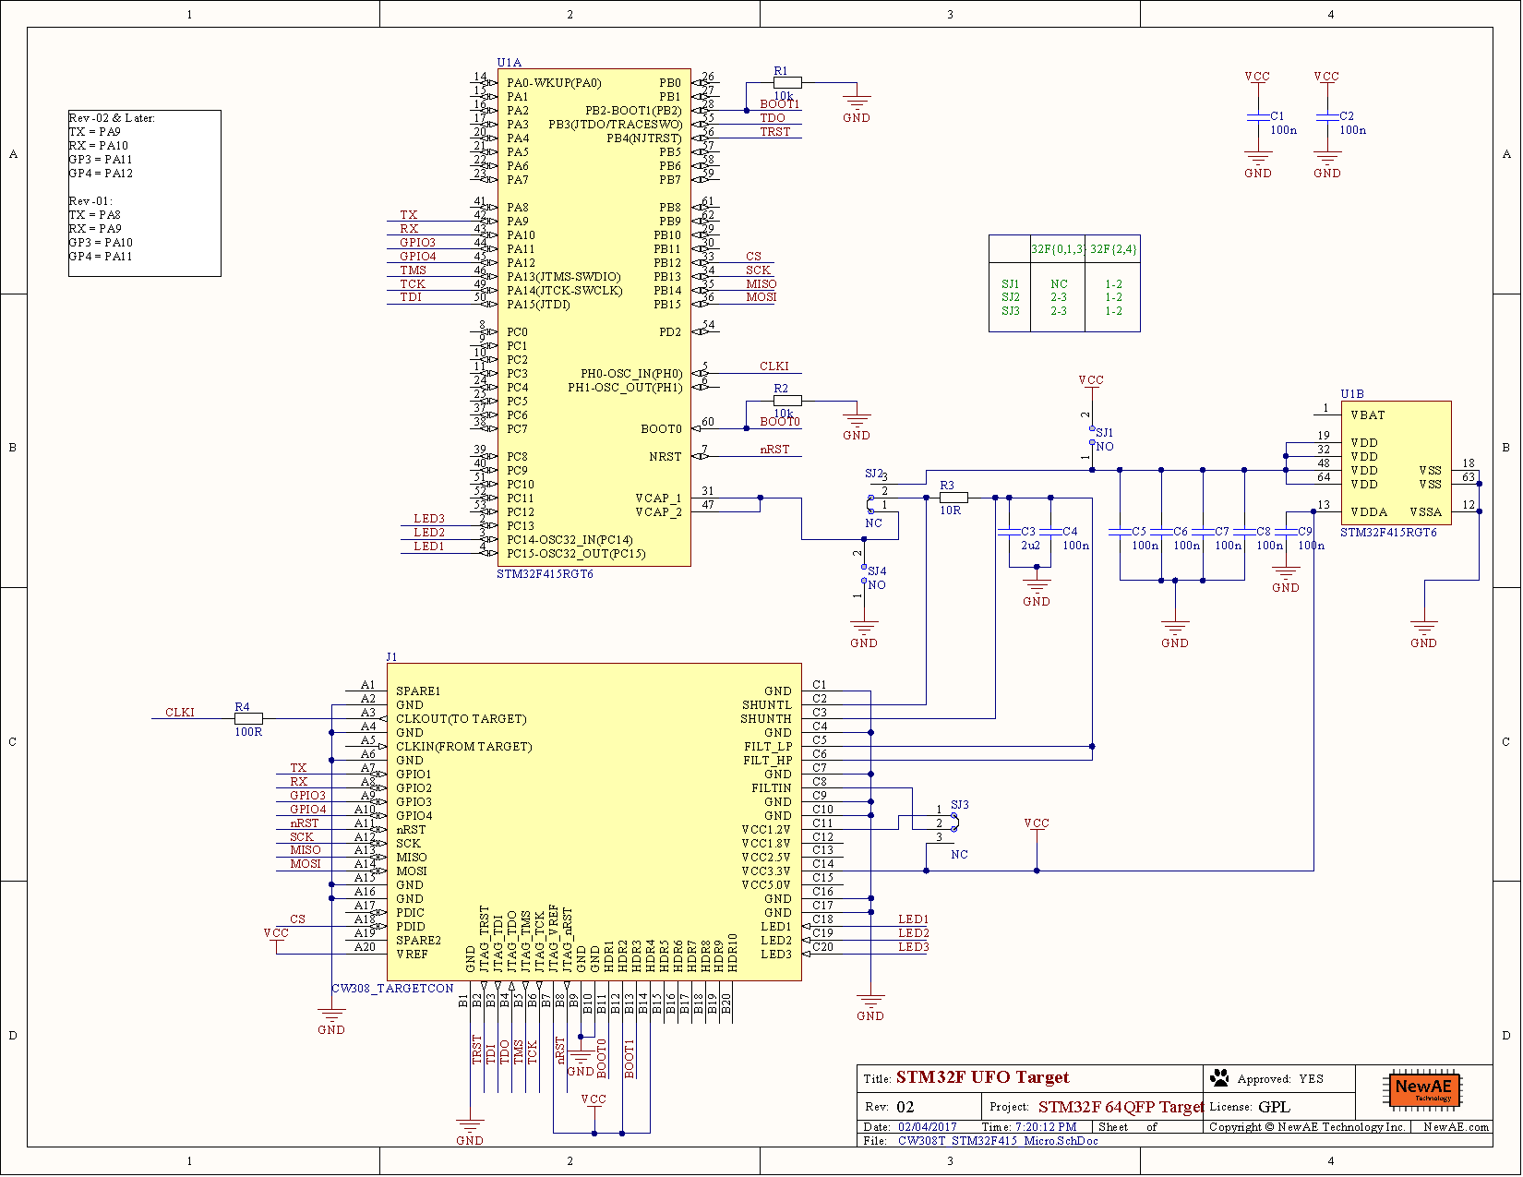Click the JTAG_VREF pin label
This screenshot has height=1177, width=1523.
(x=554, y=938)
